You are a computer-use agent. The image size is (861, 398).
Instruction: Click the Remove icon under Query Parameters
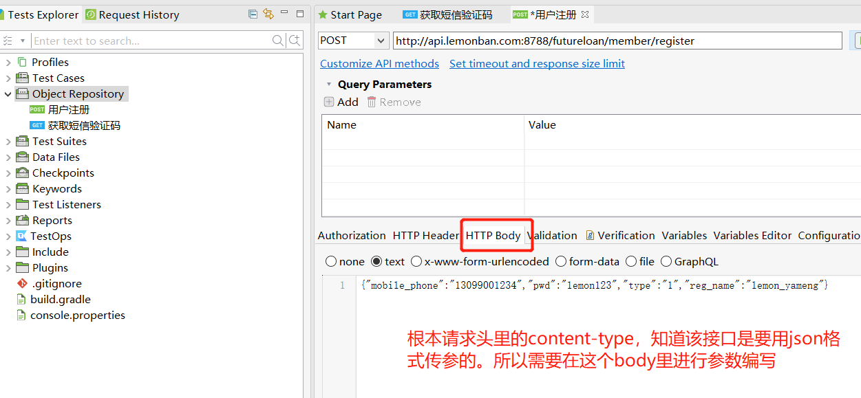pyautogui.click(x=374, y=102)
